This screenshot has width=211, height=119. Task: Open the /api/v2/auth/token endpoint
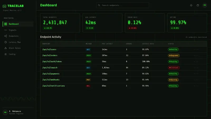pyautogui.click(x=52, y=62)
